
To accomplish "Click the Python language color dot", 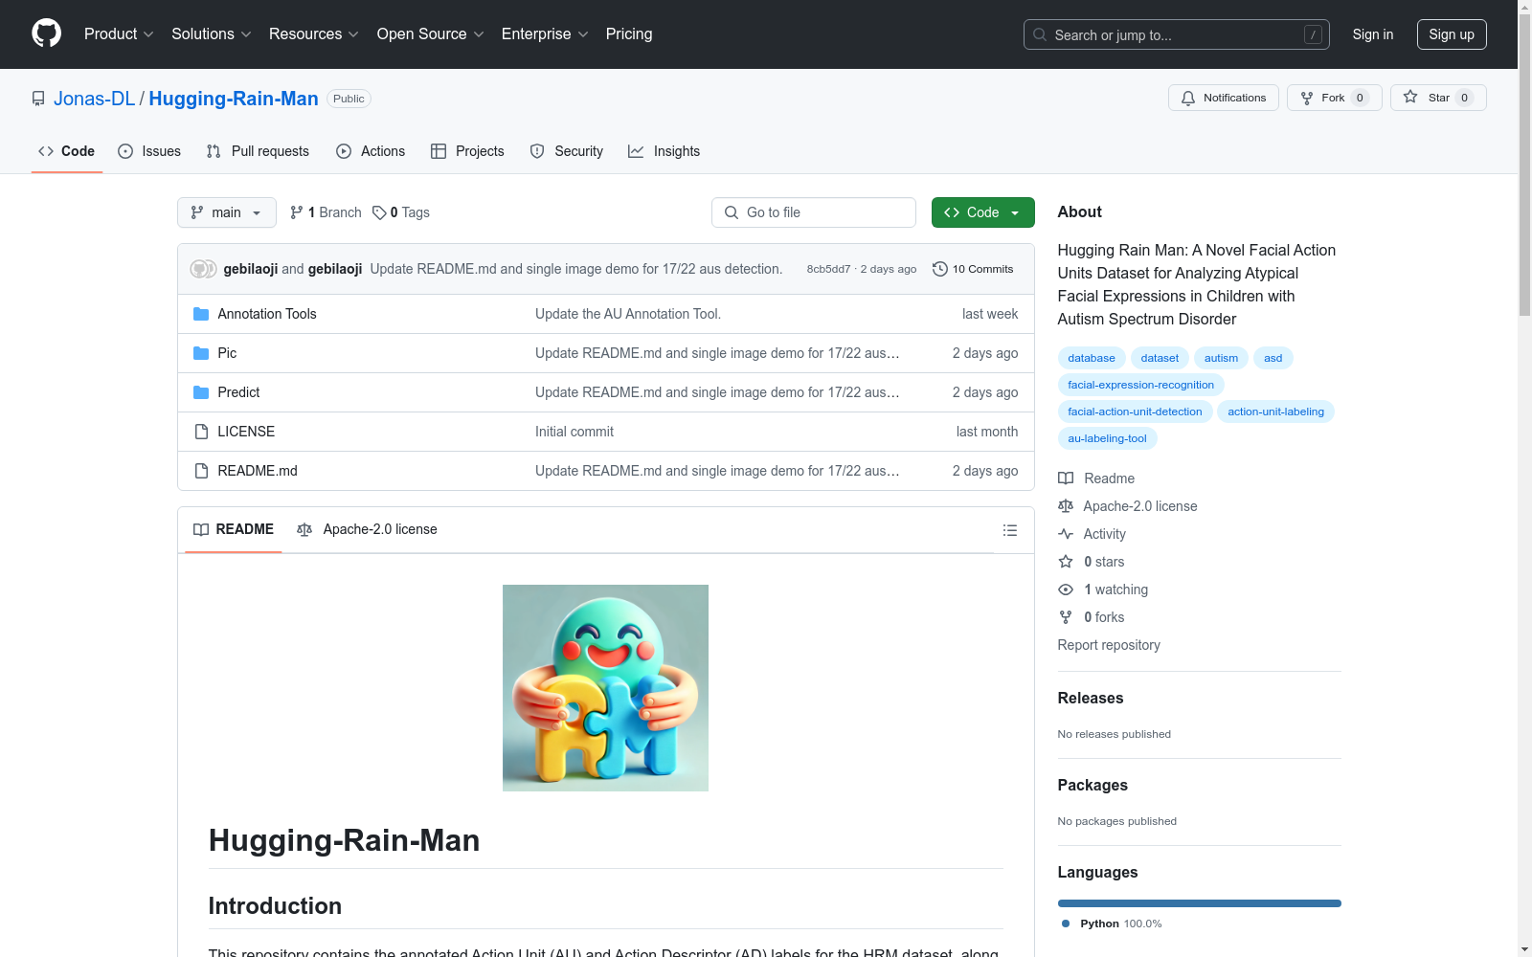I will click(1066, 924).
